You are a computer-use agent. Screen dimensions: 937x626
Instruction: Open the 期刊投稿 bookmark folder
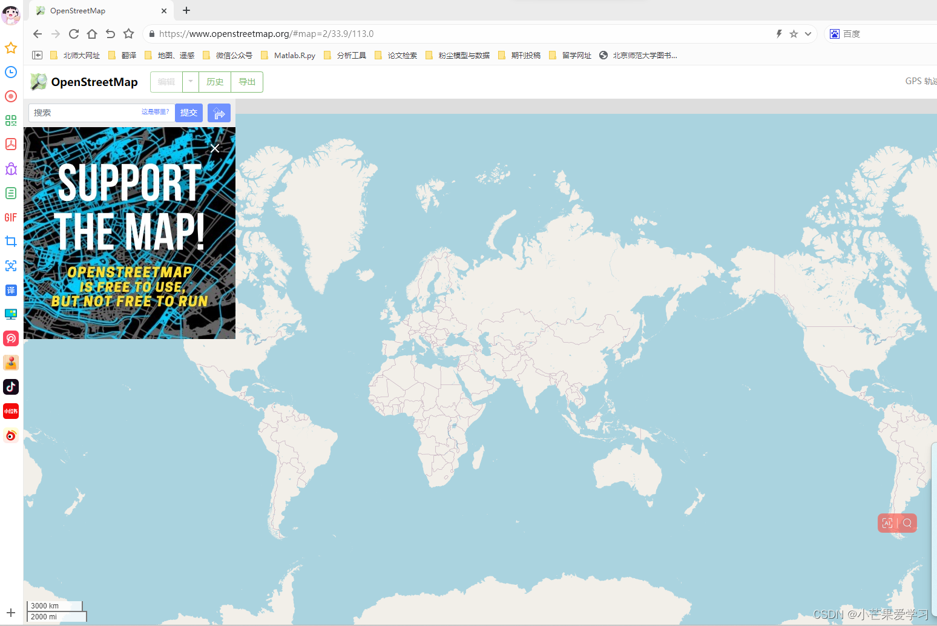[x=519, y=55]
